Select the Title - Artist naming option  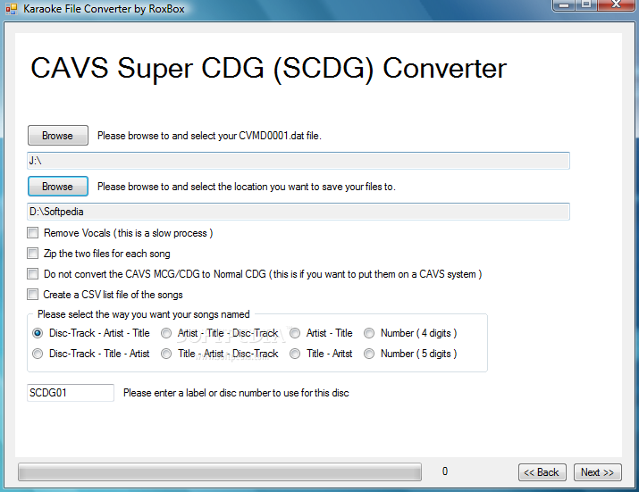pyautogui.click(x=295, y=354)
